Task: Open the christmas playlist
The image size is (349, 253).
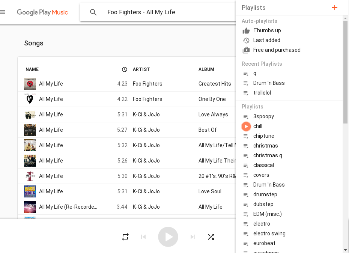Action: click(266, 146)
